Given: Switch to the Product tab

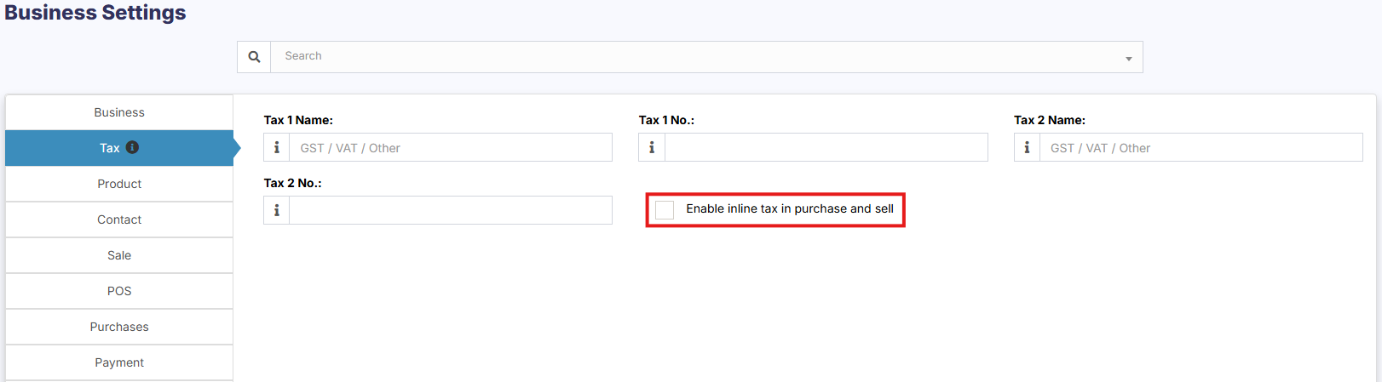Looking at the screenshot, I should [x=119, y=184].
